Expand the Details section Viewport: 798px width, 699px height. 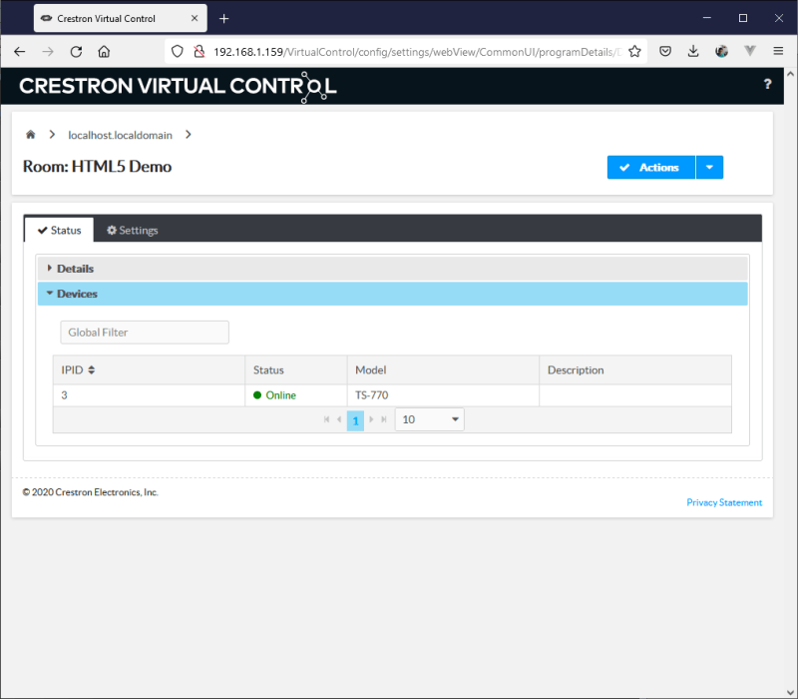pyautogui.click(x=75, y=269)
